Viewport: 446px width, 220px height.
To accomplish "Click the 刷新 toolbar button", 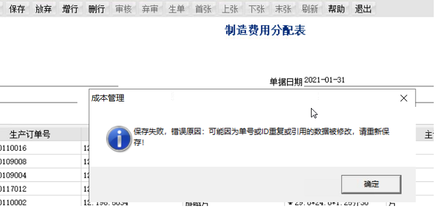I will pos(310,9).
